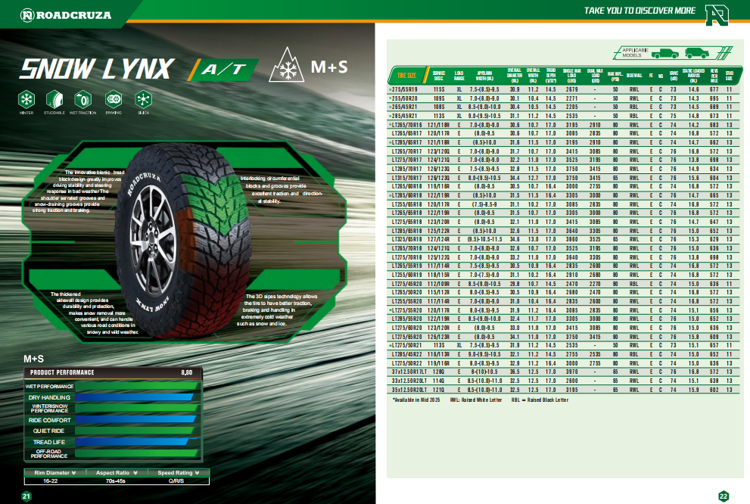
Task: Expand the Rim Diameter chevron
Action: (x=73, y=472)
